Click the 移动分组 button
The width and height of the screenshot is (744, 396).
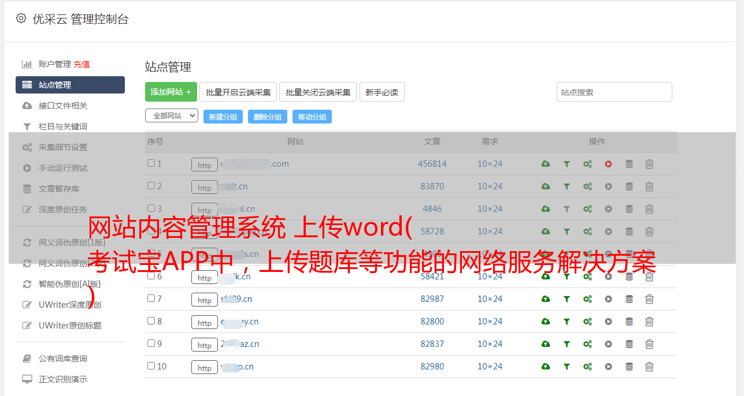point(312,117)
